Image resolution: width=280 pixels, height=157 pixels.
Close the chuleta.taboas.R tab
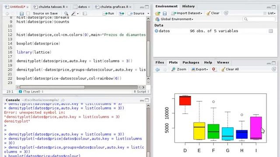pos(67,7)
